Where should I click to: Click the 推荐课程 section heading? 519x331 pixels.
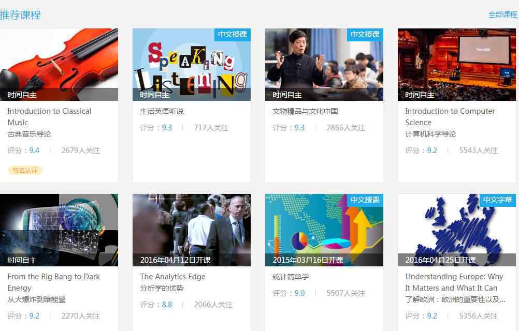pos(20,15)
